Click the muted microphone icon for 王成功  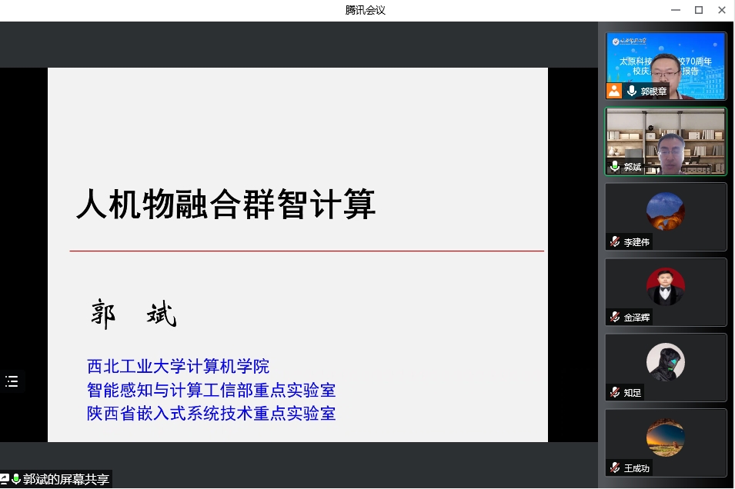click(x=615, y=467)
